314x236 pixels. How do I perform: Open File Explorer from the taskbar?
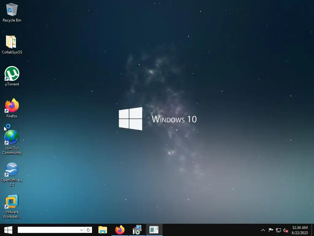[x=103, y=230]
